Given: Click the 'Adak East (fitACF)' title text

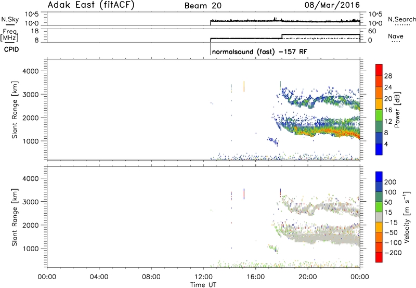Looking at the screenshot, I should pyautogui.click(x=91, y=5).
